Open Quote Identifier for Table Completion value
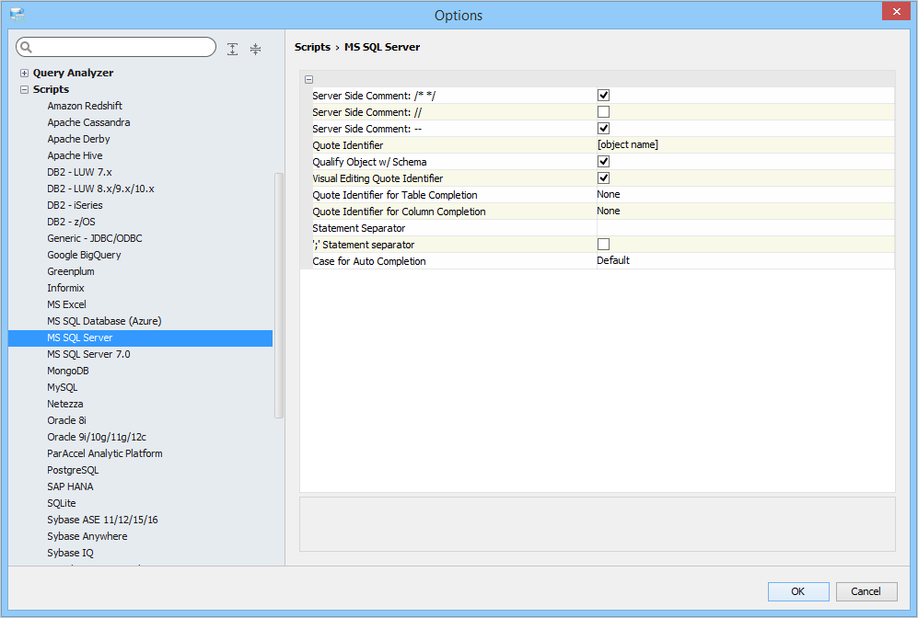The height and width of the screenshot is (618, 918). (x=745, y=195)
